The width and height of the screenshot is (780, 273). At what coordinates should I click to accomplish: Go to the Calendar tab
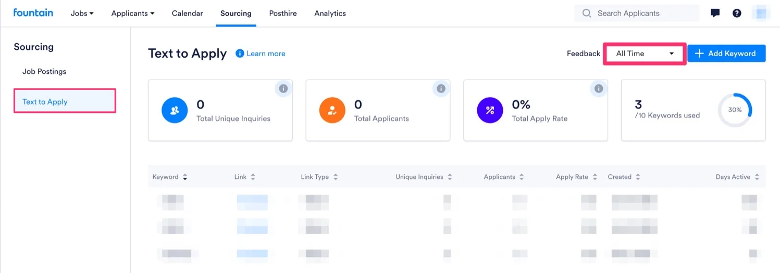188,14
